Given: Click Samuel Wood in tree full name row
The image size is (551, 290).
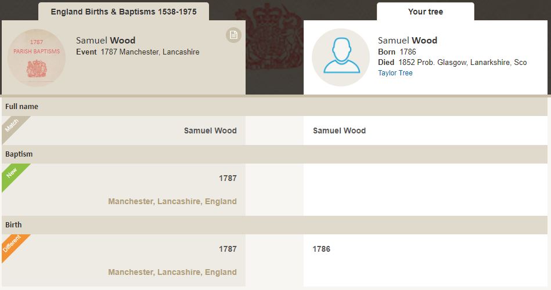Looking at the screenshot, I should pos(339,131).
